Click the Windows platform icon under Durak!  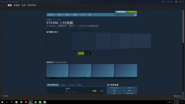pyautogui.click(x=66, y=90)
